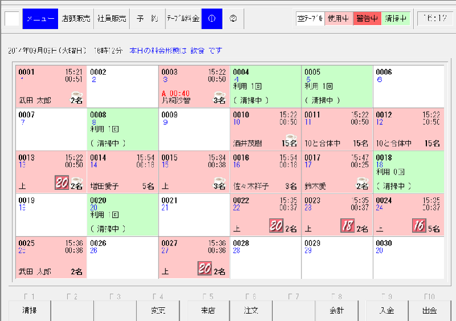Select table 0011 merged with 10
This screenshot has height=321, width=456.
click(x=337, y=129)
